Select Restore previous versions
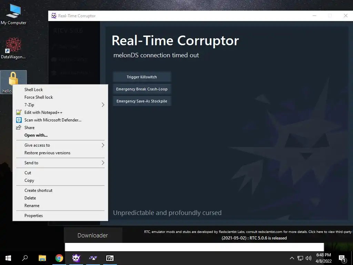This screenshot has width=353, height=265. pos(60,153)
